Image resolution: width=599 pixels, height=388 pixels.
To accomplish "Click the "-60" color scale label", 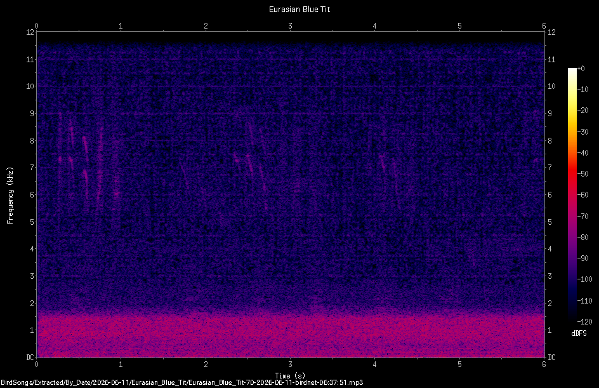I will (583, 195).
